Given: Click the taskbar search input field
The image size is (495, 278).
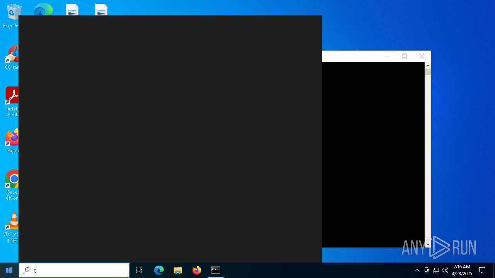Looking at the screenshot, I should click(x=74, y=270).
